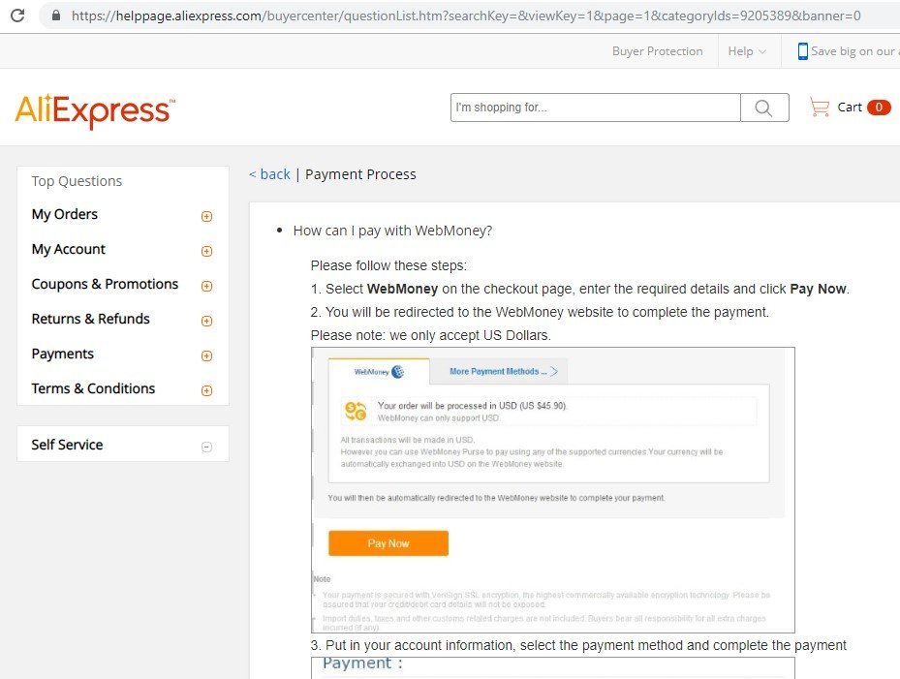Screen dimensions: 900x679
Task: Expand Coupons & Promotions category
Action: 206,286
